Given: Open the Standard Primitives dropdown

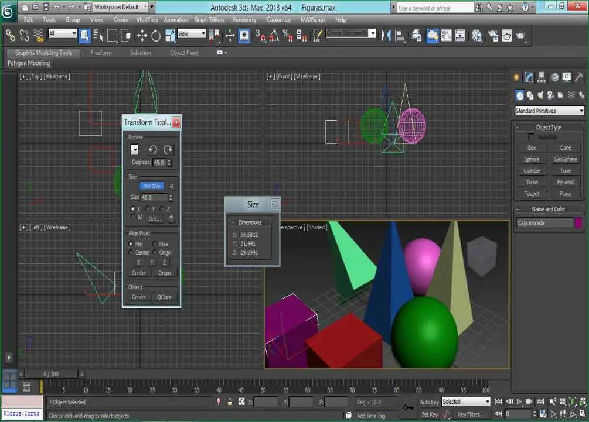Looking at the screenshot, I should click(550, 111).
